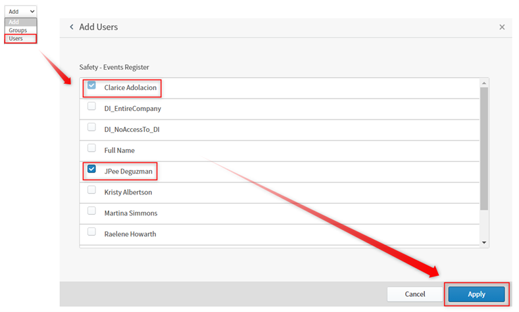Choose Users from the Add dropdown list
The height and width of the screenshot is (312, 519).
(16, 39)
